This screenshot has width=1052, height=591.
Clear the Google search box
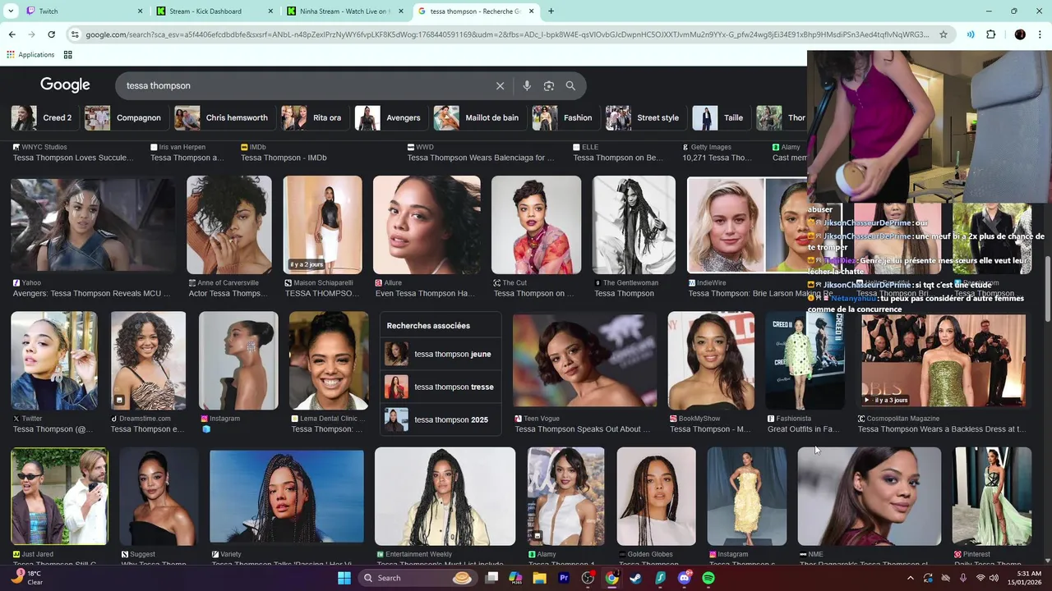(500, 85)
